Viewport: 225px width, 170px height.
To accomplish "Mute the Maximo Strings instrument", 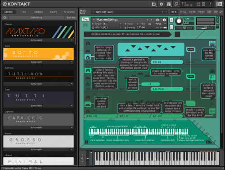I will tap(171, 27).
